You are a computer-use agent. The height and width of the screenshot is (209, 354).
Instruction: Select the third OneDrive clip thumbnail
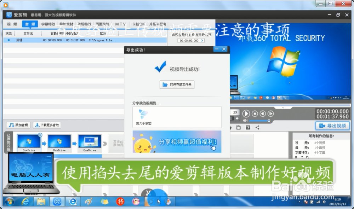[90, 143]
